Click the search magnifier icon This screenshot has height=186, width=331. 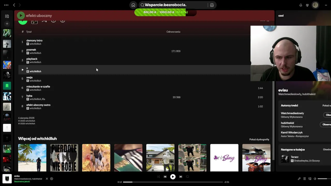pyautogui.click(x=142, y=5)
